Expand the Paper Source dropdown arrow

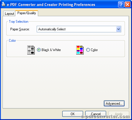coord(118,29)
